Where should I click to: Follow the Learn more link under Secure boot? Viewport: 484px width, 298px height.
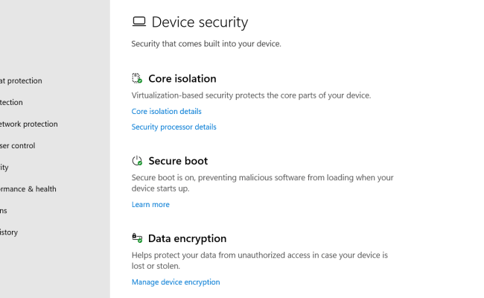click(150, 205)
